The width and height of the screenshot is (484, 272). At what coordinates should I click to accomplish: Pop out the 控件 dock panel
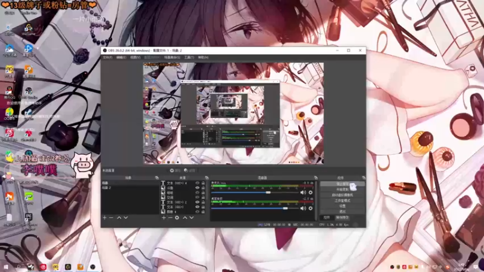click(364, 178)
